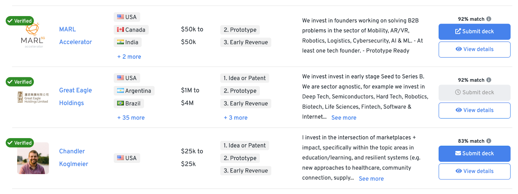Click info icon beside MARL 92% match
Screen dimensions: 518x194
(x=489, y=19)
